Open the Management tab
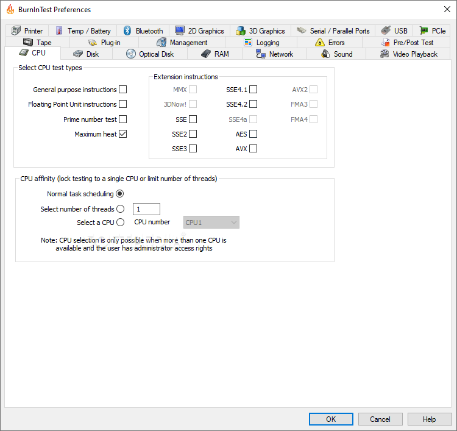 (182, 42)
